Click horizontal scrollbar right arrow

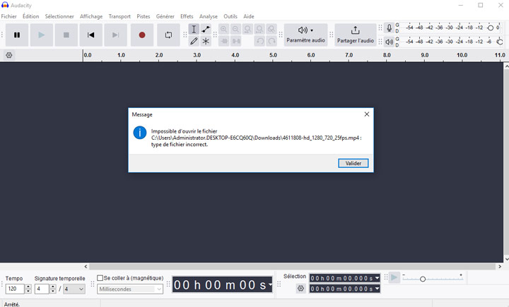(x=500, y=267)
